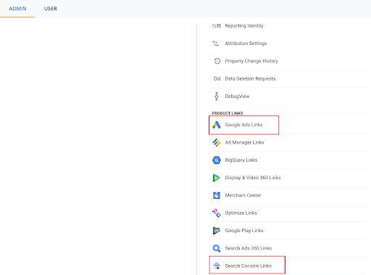This screenshot has width=371, height=275.
Task: Open Google Ads Links
Action: click(x=243, y=125)
